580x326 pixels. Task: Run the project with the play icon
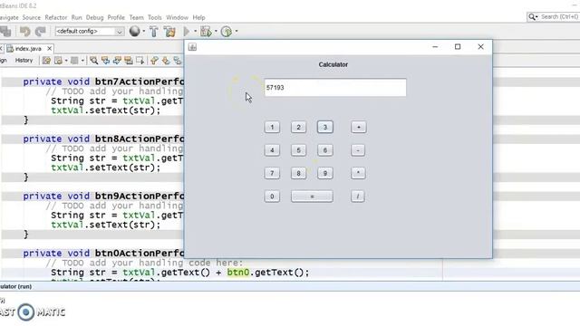187,32
